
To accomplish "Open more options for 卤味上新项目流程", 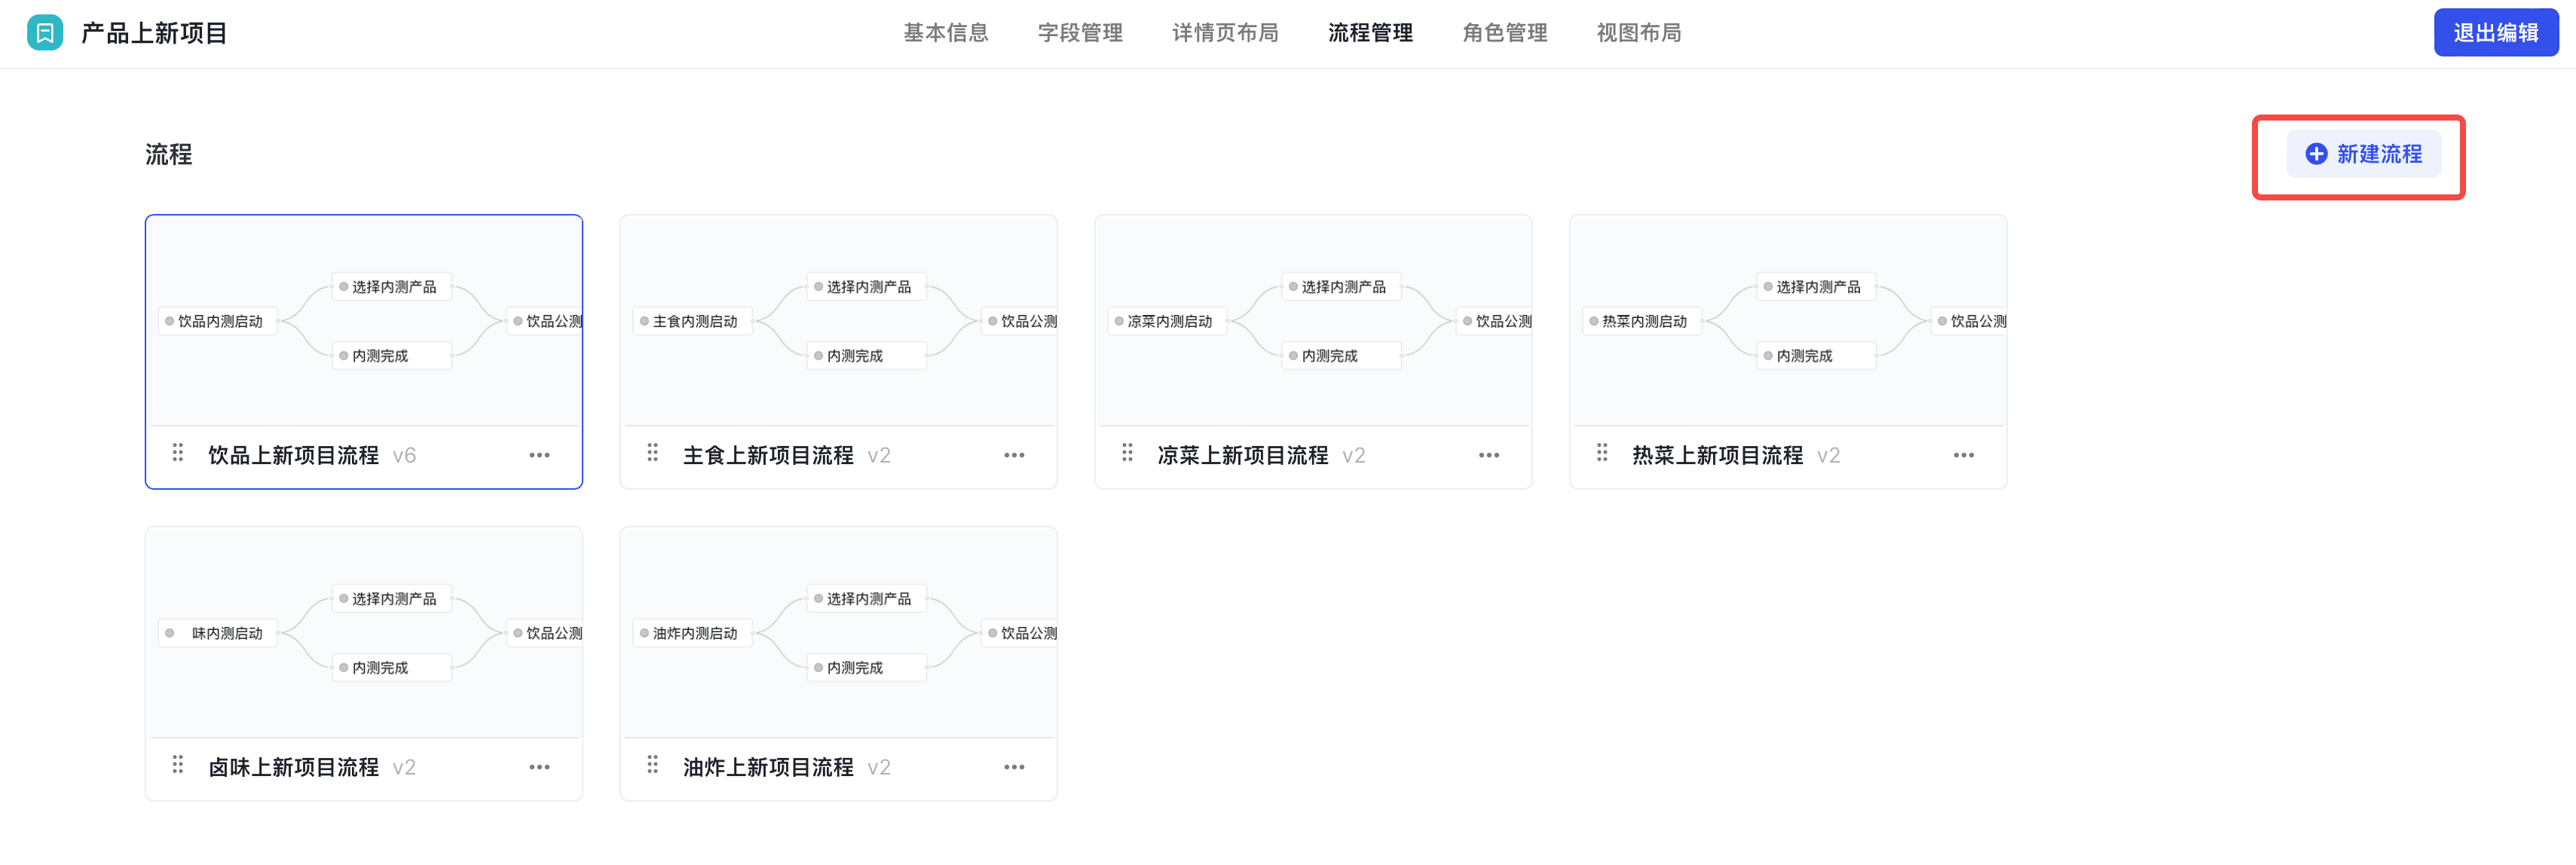I will (539, 767).
